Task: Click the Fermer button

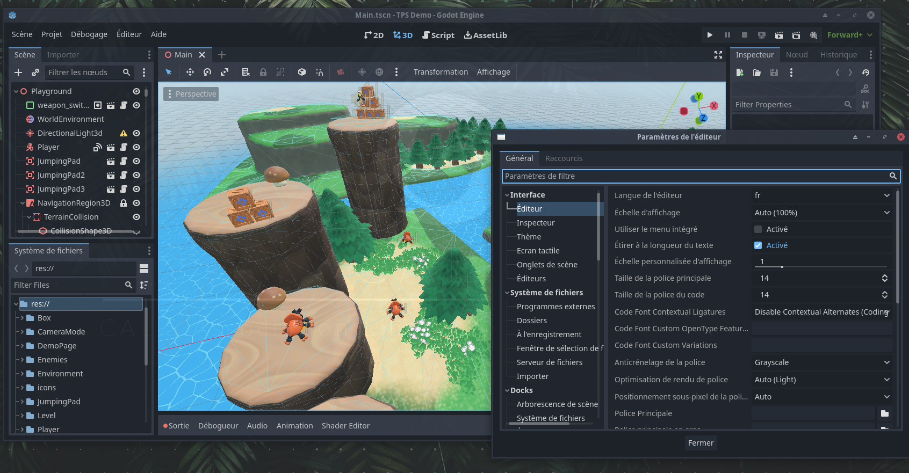Action: (701, 443)
